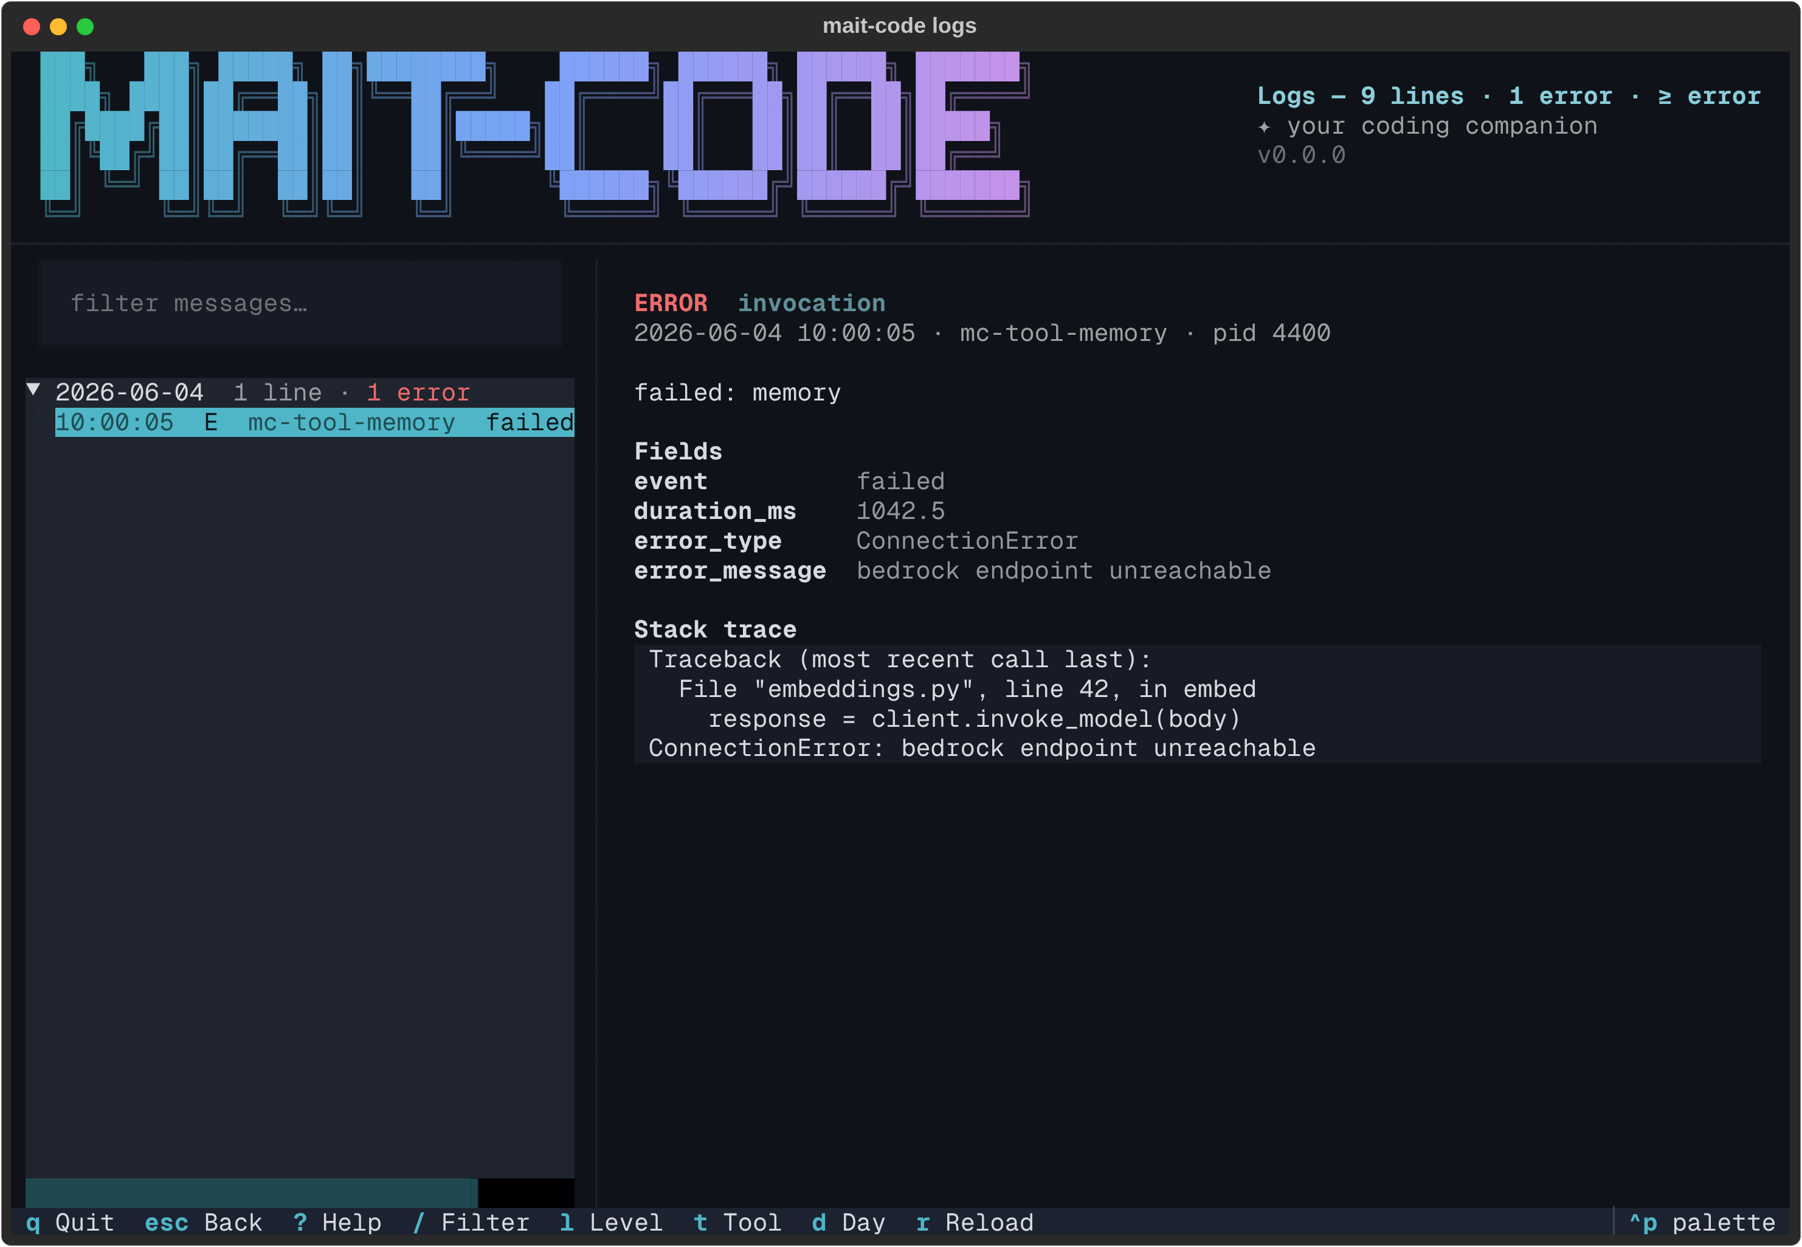Click the "your coding companion" tagline

(x=1441, y=126)
